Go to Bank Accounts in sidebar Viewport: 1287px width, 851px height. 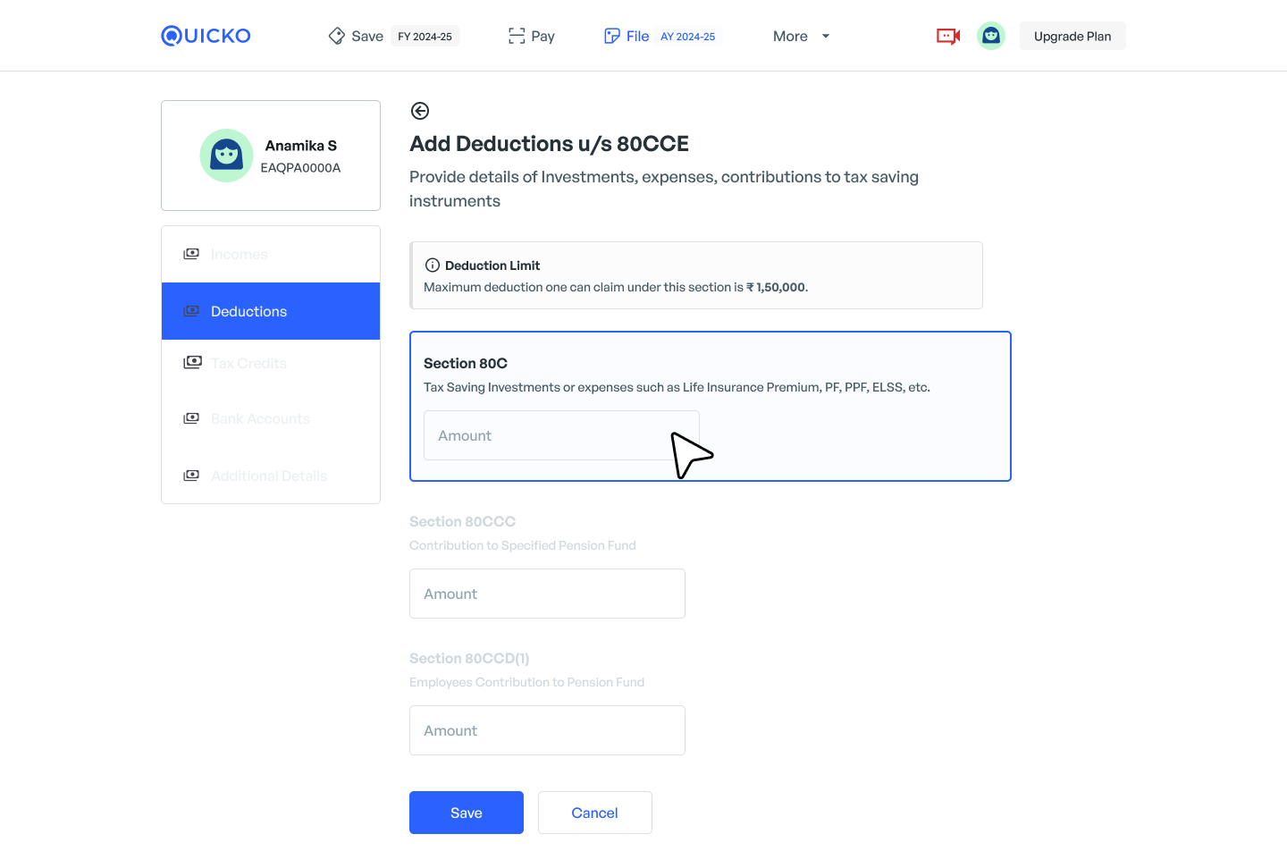(260, 418)
